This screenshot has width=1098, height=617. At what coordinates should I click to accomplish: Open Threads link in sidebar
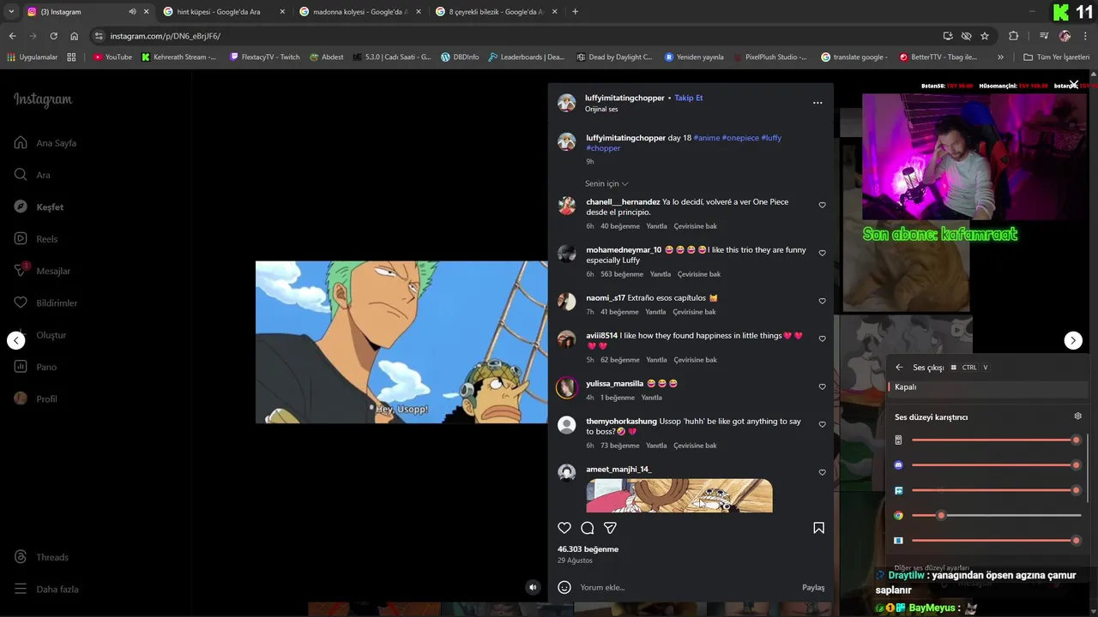[41, 557]
